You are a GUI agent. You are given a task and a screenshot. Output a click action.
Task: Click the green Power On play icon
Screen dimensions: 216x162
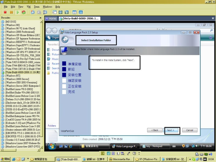[x=18, y=12]
